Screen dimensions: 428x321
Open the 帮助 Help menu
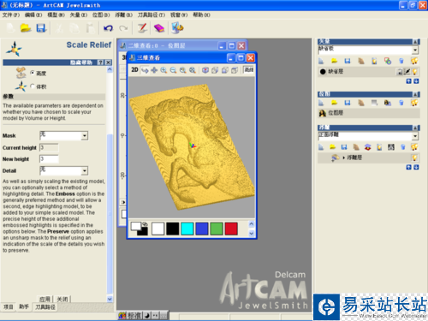(x=201, y=15)
